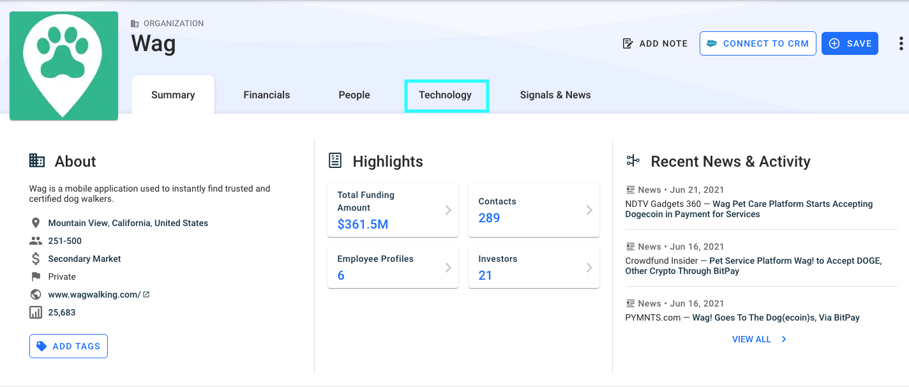Click the 251-500 employee count text
This screenshot has width=909, height=387.
[x=65, y=241]
